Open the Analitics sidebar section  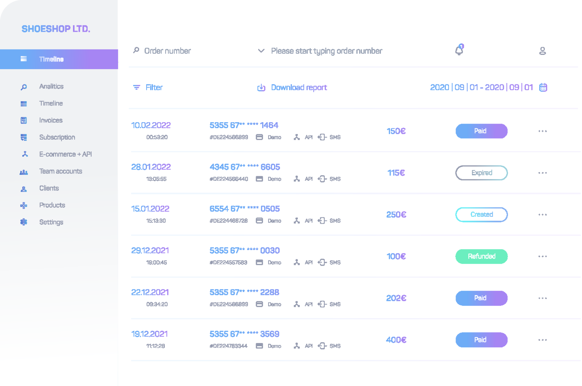pos(51,86)
